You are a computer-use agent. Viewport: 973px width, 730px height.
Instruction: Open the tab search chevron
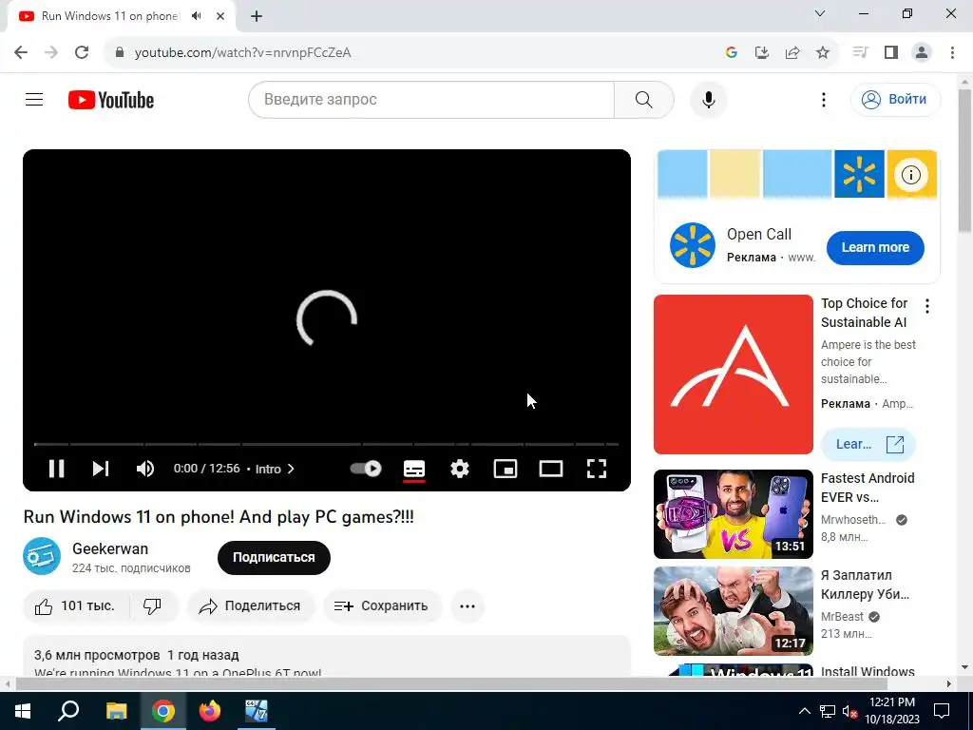pyautogui.click(x=820, y=13)
